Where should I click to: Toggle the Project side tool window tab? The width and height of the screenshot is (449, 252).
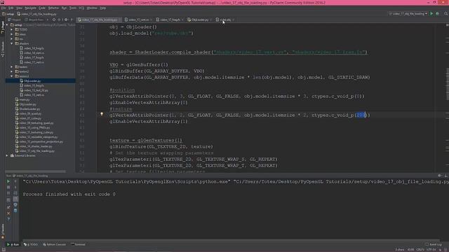(3, 28)
